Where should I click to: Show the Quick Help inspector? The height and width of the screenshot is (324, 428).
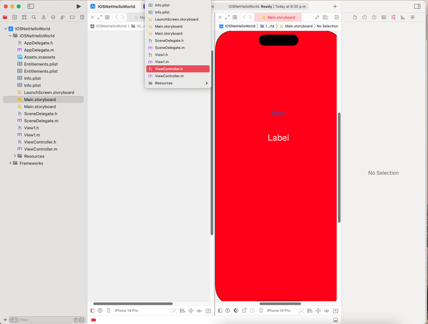374,17
